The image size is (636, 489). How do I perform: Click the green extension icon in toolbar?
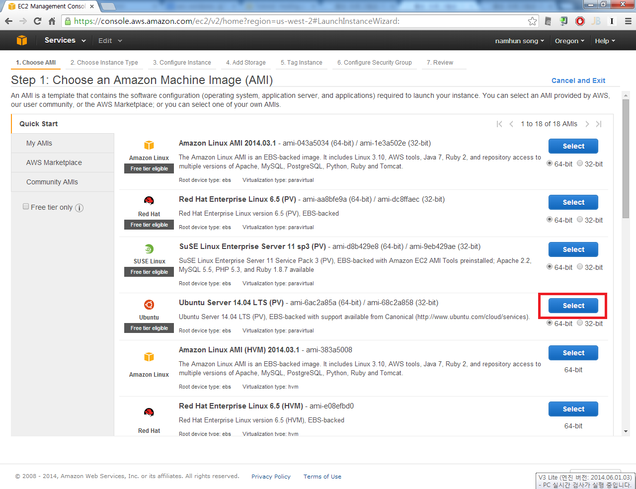click(564, 21)
